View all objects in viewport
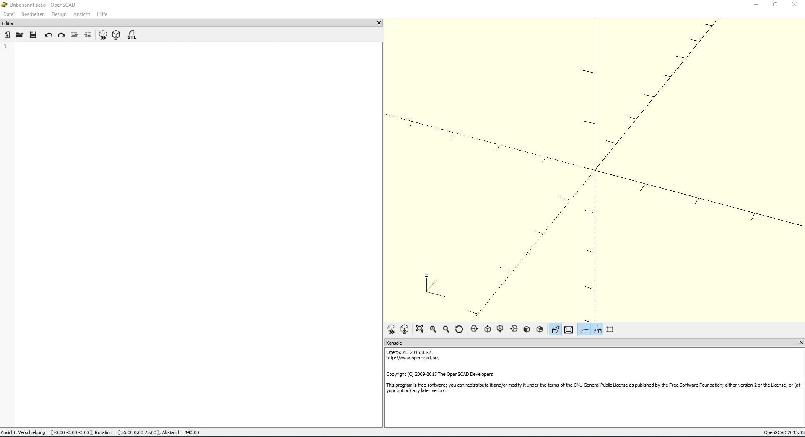 [420, 329]
